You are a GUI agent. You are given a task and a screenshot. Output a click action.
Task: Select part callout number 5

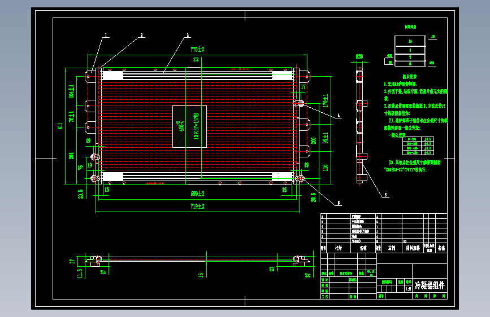coord(339,203)
